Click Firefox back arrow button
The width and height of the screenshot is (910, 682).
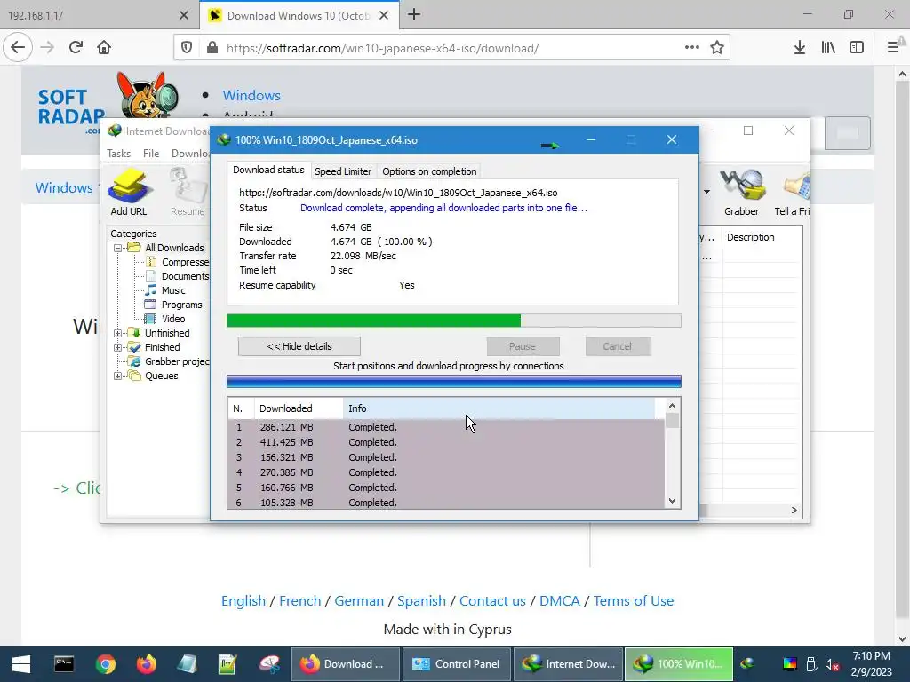[x=18, y=48]
